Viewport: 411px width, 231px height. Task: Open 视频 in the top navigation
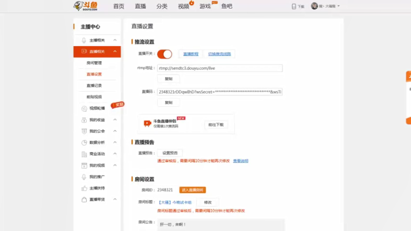[183, 6]
